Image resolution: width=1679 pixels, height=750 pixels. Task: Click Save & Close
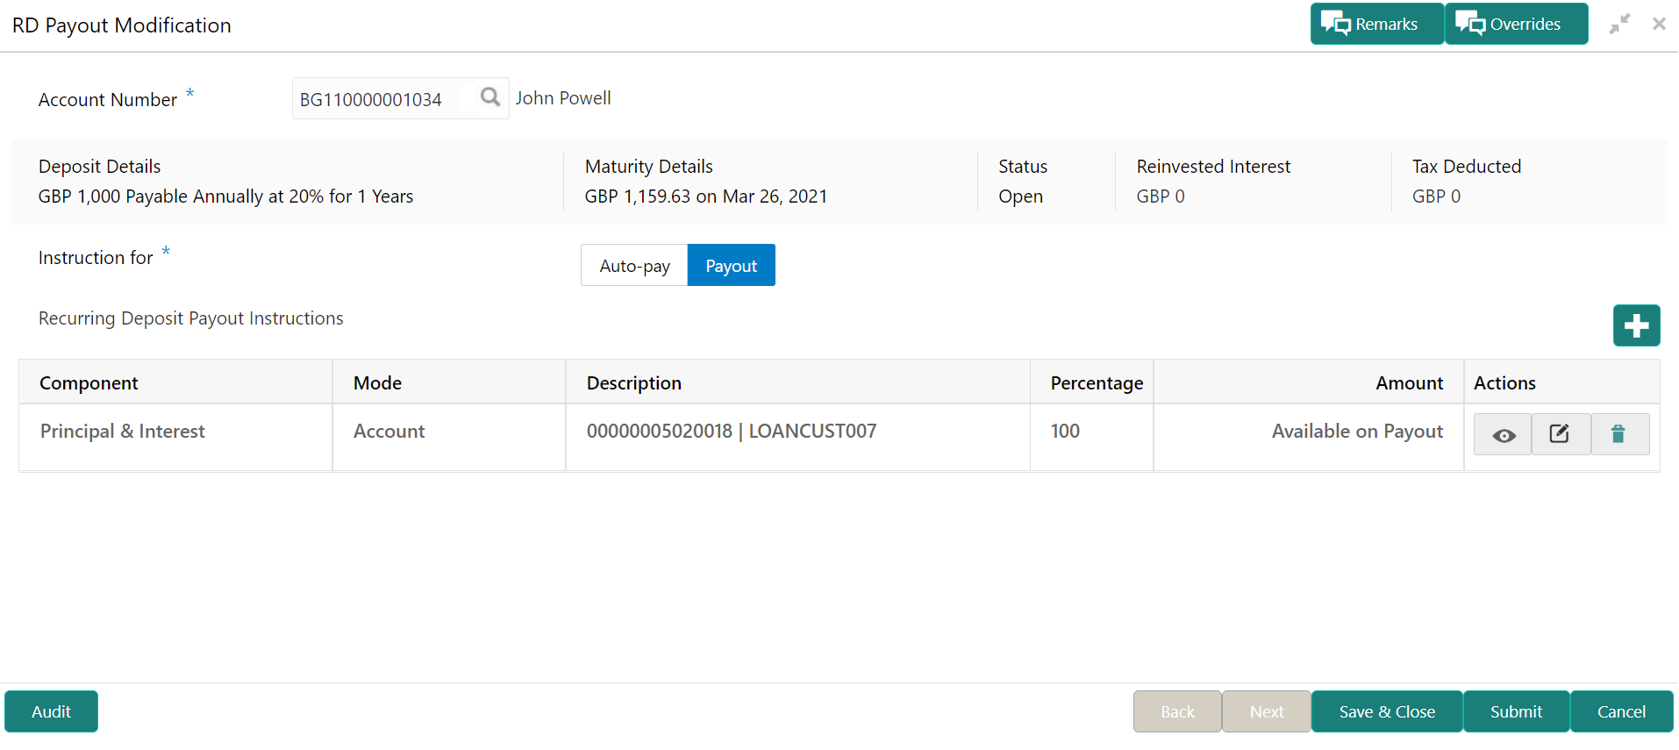point(1386,711)
